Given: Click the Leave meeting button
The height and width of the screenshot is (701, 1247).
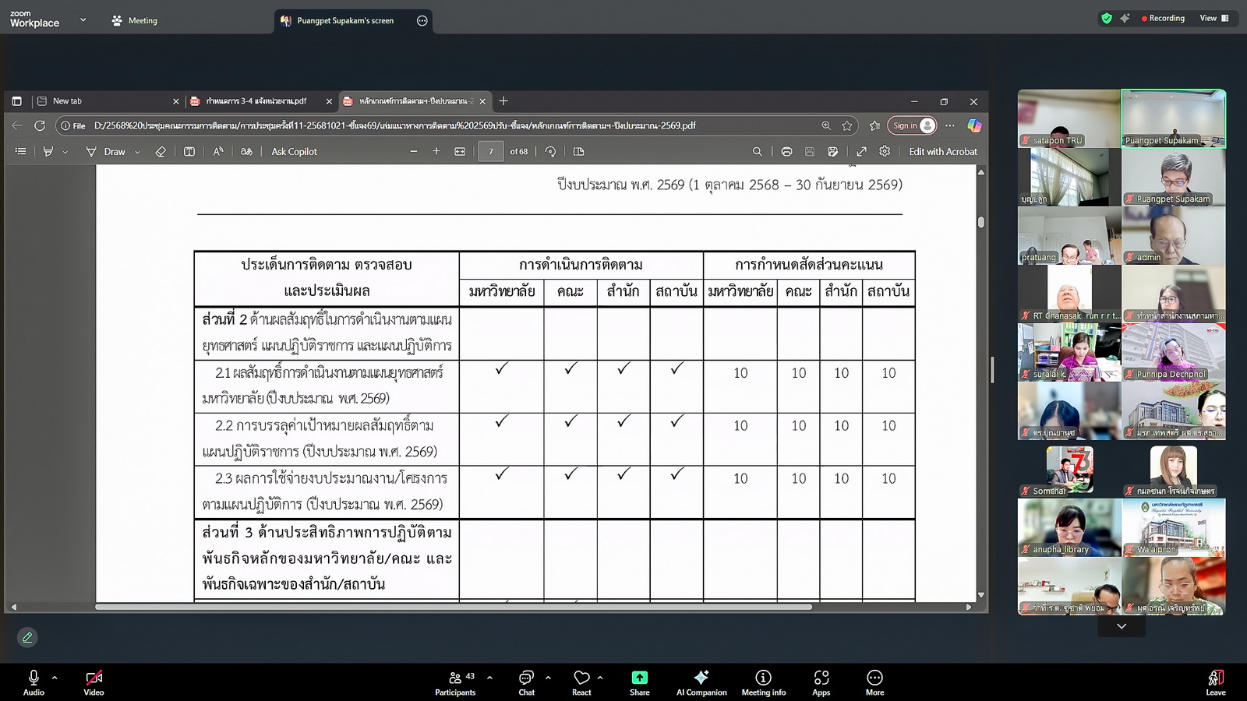Looking at the screenshot, I should (1215, 682).
